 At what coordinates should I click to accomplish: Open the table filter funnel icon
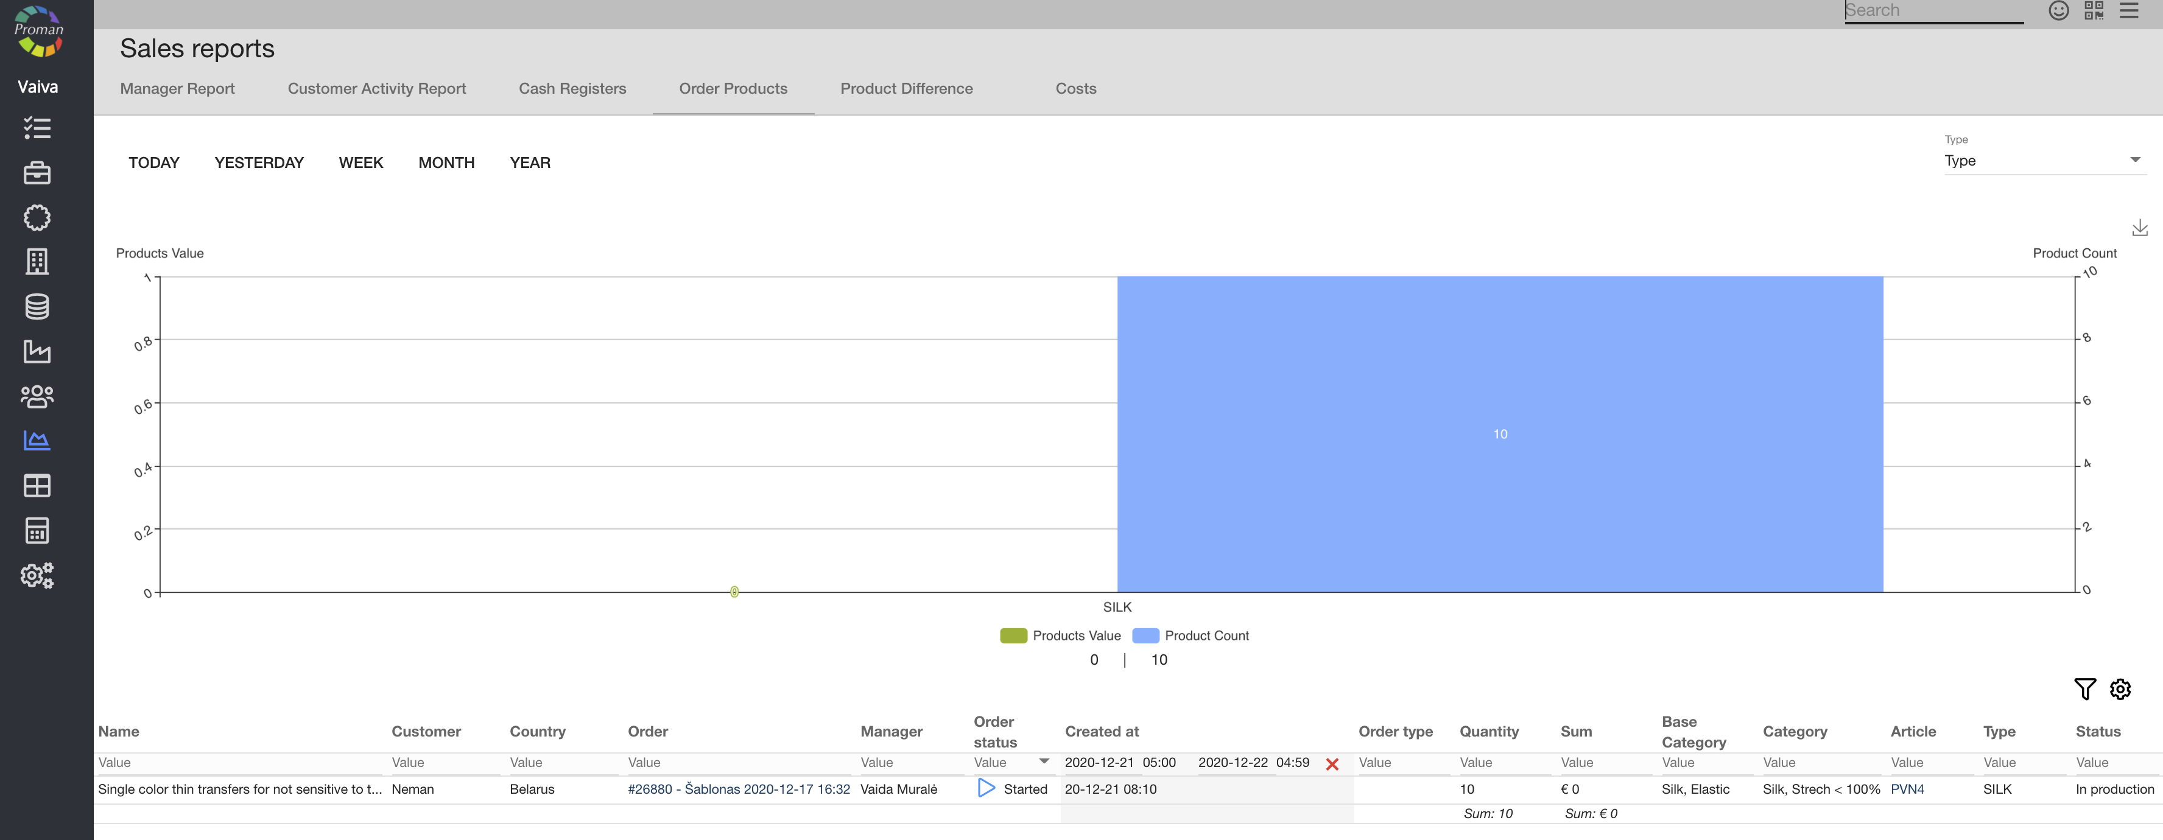pos(2084,689)
